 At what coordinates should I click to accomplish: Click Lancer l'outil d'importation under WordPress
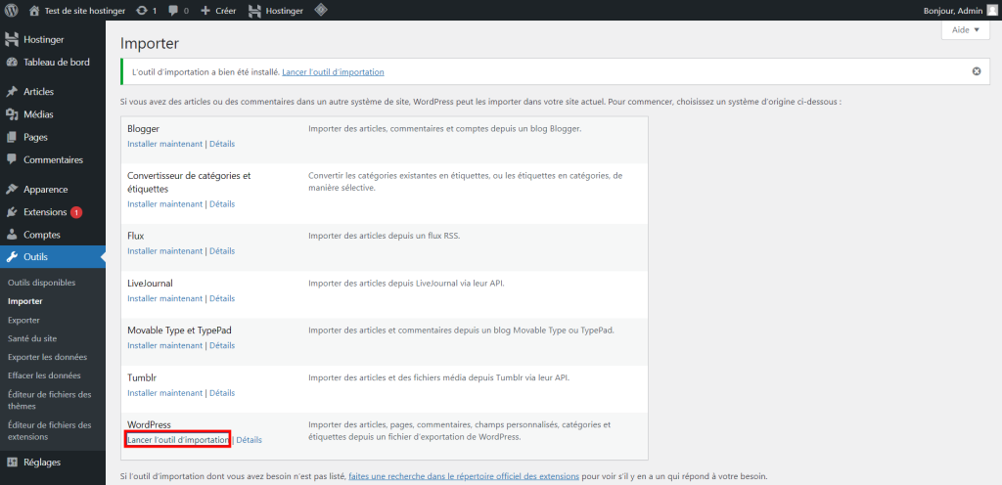pos(178,440)
